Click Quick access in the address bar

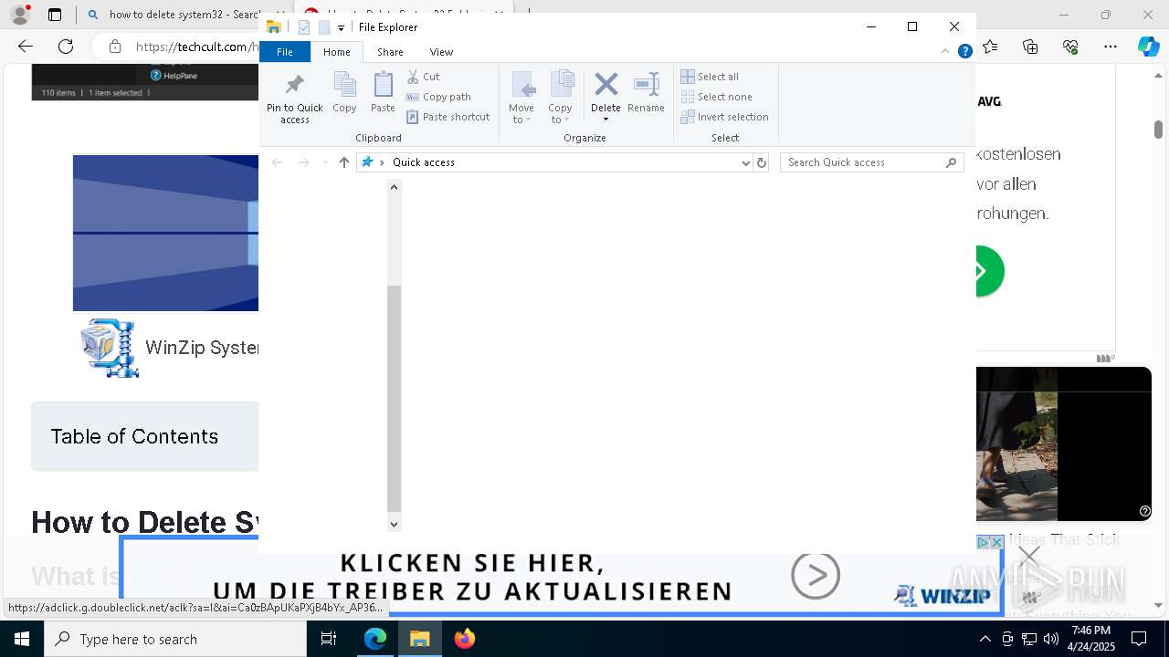click(x=423, y=162)
